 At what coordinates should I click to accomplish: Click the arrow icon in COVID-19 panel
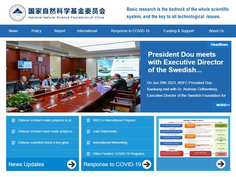(x=147, y=164)
